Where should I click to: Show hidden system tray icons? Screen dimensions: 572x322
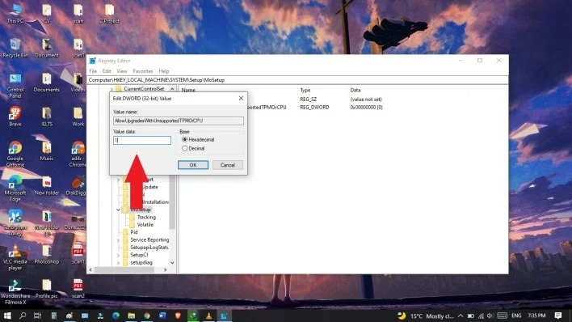click(x=461, y=316)
